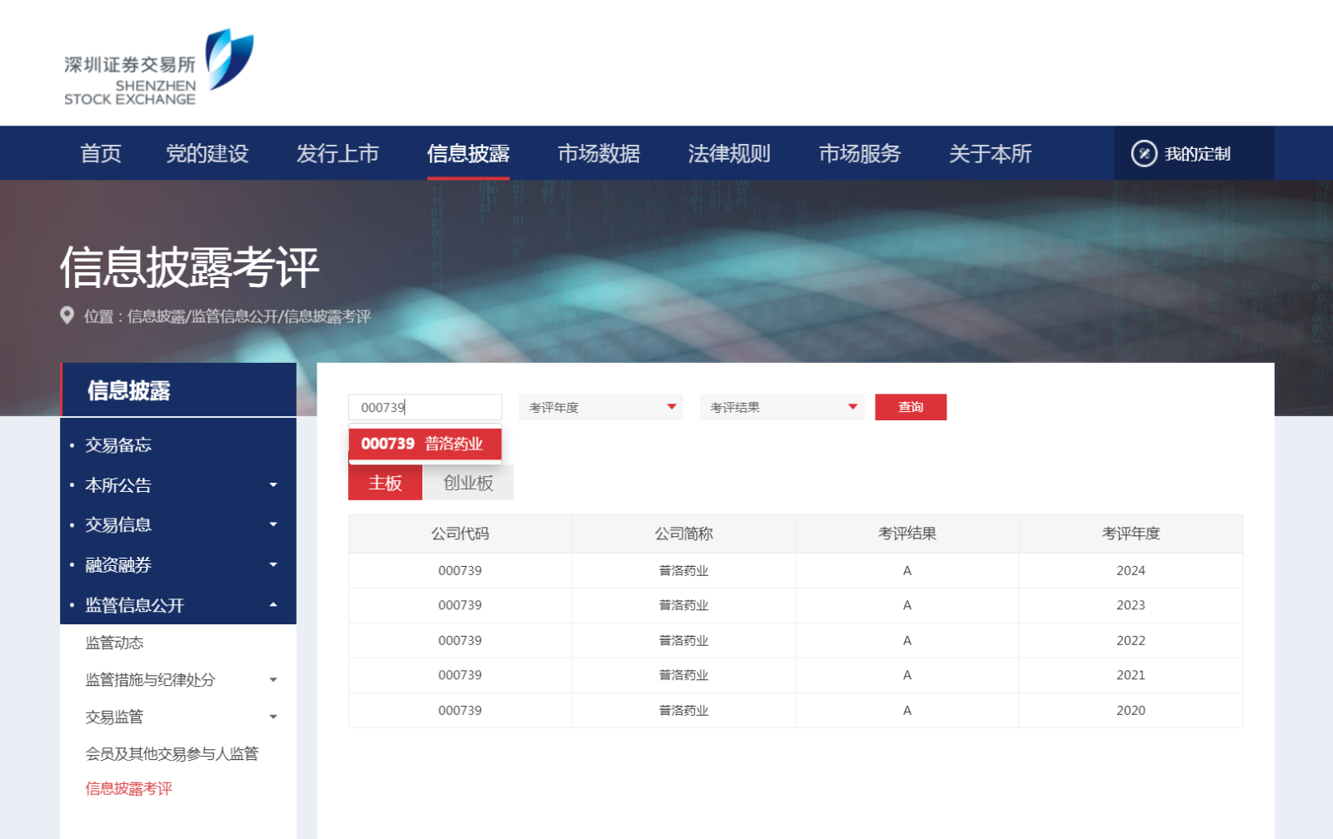Open the 法律规则 menu
Screen dimensions: 1333x839
click(729, 153)
